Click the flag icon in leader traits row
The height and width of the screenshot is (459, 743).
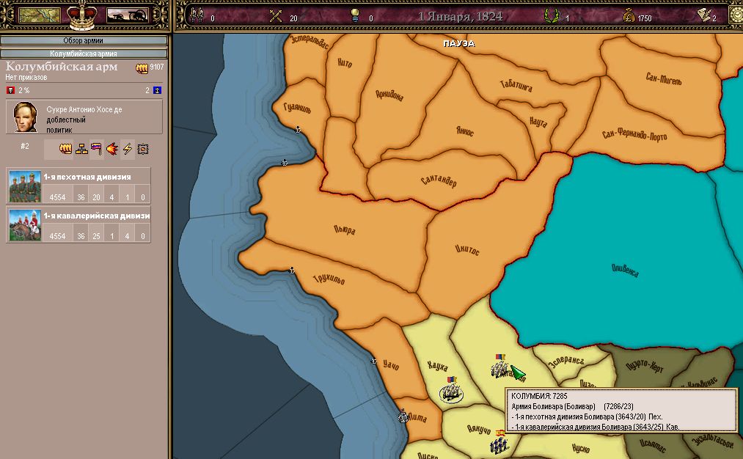tap(96, 149)
